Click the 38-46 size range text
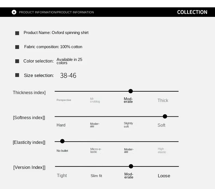This screenshot has height=189, width=215. click(68, 76)
